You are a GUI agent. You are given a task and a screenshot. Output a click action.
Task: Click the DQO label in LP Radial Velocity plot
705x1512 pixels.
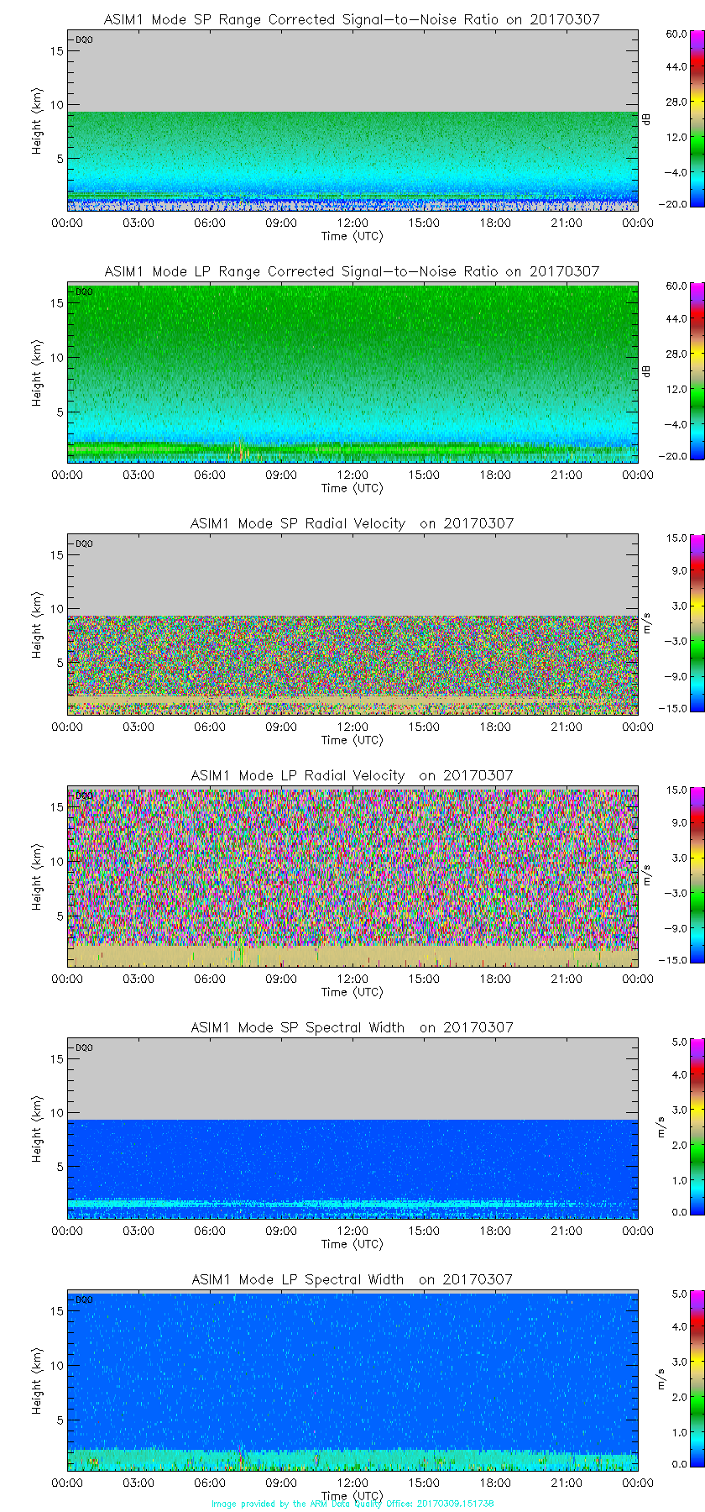84,795
